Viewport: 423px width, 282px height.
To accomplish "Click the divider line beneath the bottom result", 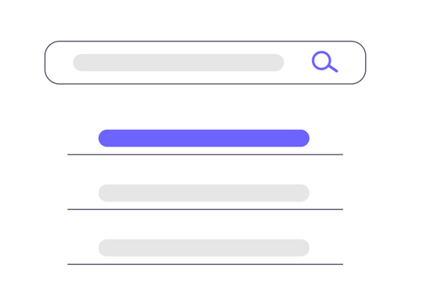I will pyautogui.click(x=205, y=264).
